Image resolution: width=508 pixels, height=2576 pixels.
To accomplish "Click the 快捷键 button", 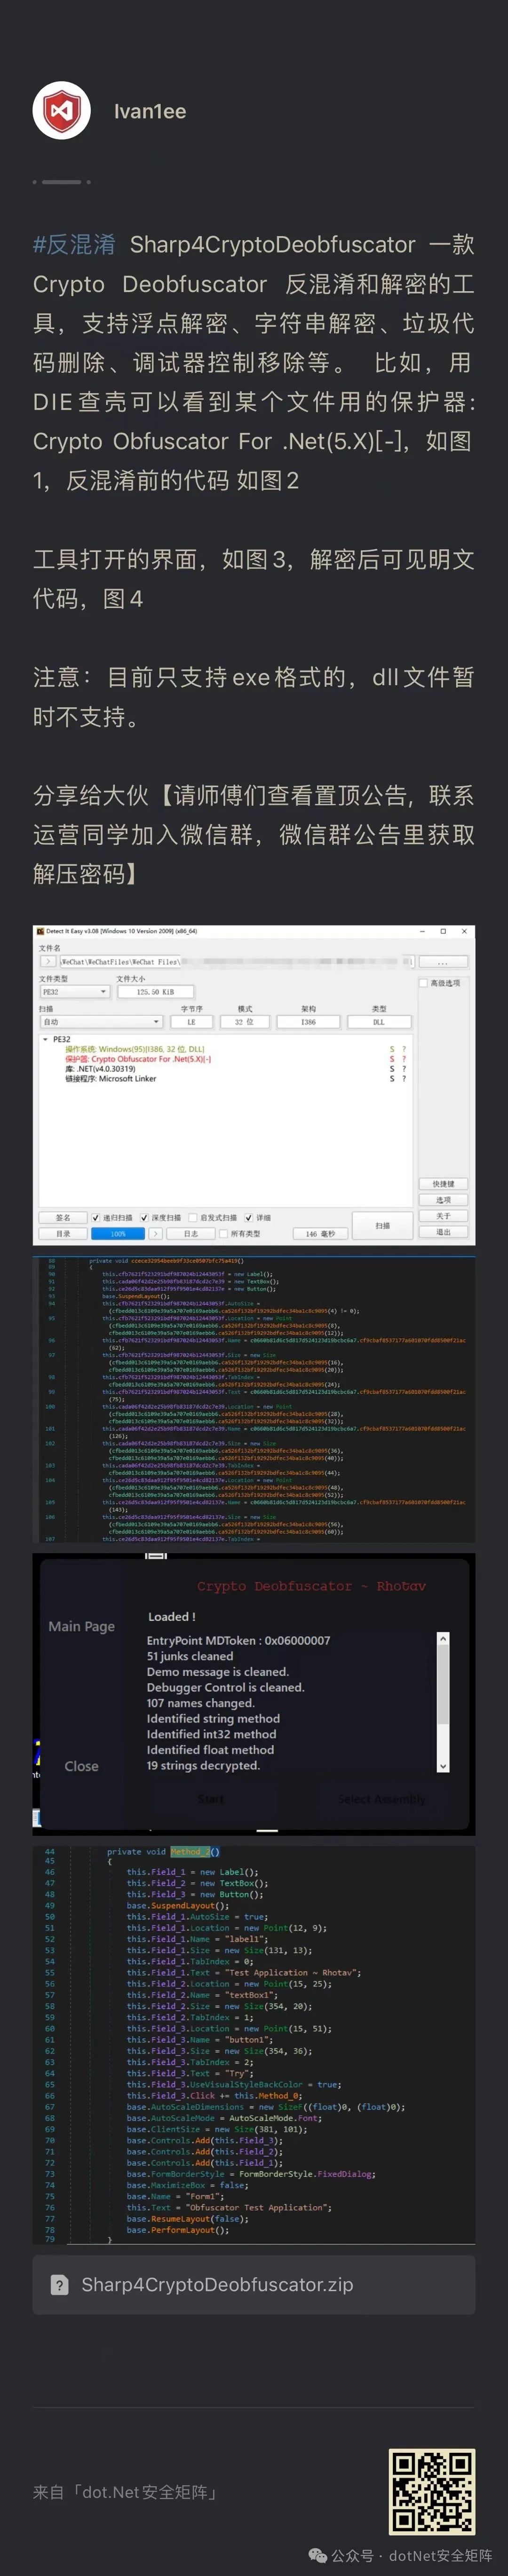I will click(x=443, y=1184).
